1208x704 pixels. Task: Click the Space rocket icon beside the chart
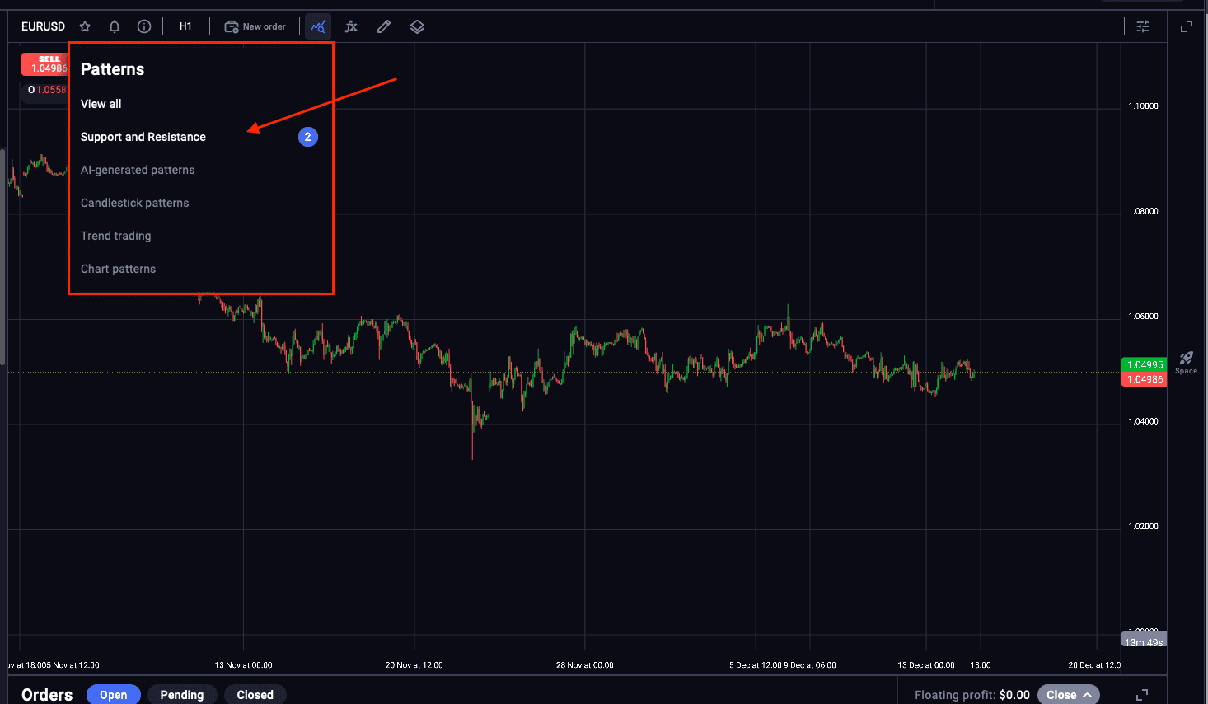tap(1186, 359)
